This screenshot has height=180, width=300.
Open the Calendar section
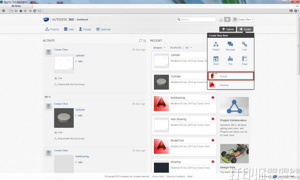[x=103, y=29]
